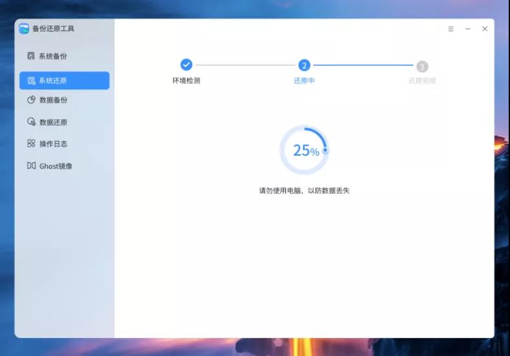The image size is (510, 356).
Task: Click the 操作日志 grid icon
Action: tap(31, 143)
